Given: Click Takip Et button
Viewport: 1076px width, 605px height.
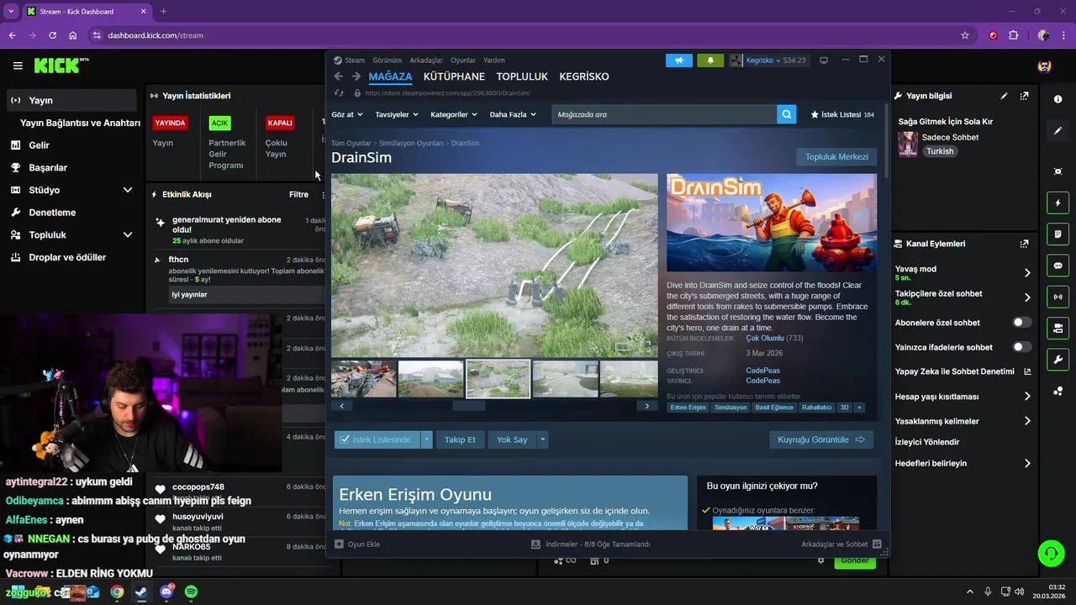Looking at the screenshot, I should 460,439.
